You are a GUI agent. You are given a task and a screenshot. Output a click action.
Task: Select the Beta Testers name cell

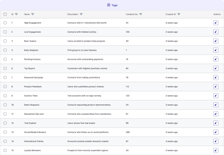(30, 41)
